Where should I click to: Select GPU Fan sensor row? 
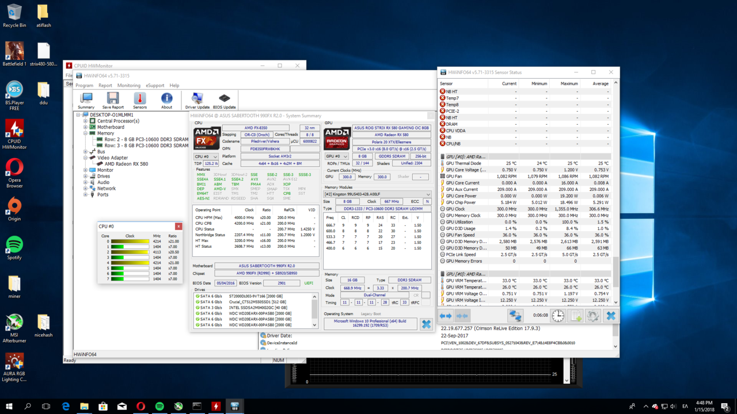coord(525,177)
